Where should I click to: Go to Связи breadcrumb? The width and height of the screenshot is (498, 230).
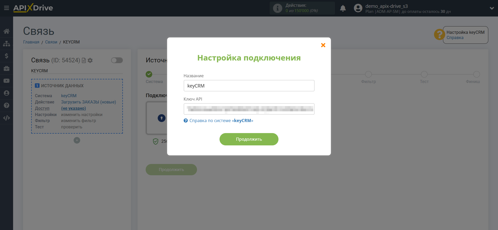pyautogui.click(x=51, y=42)
